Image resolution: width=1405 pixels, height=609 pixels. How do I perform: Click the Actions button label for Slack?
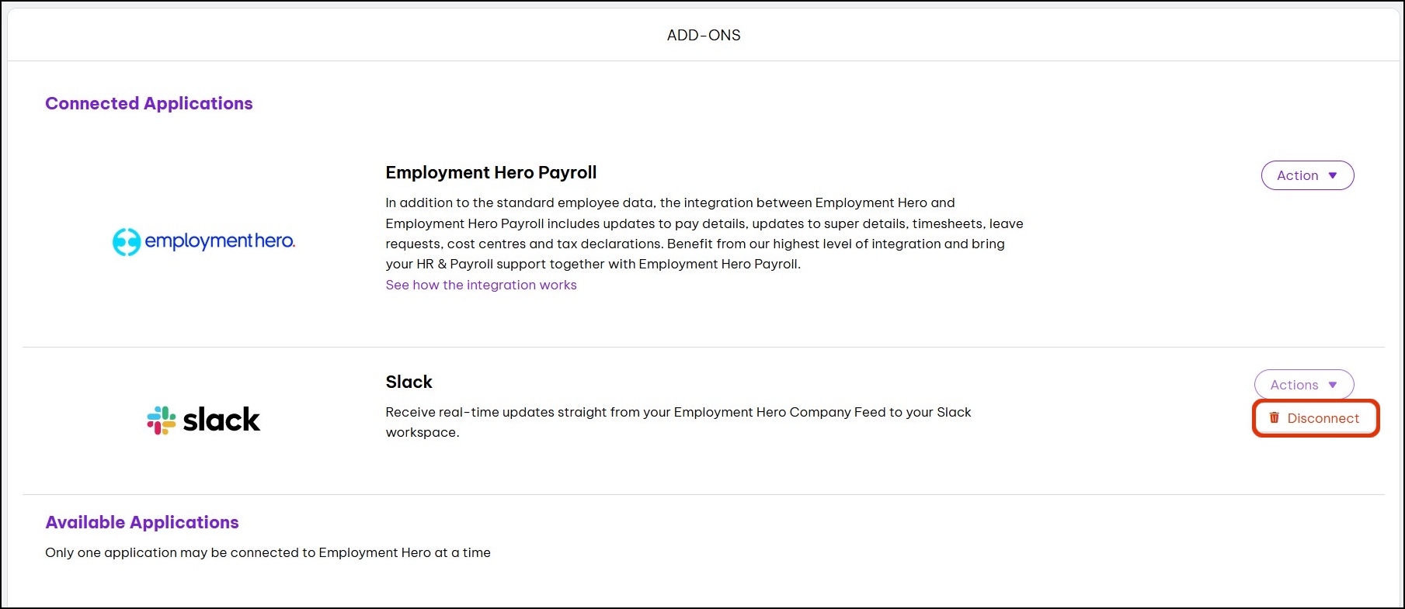[x=1294, y=385]
